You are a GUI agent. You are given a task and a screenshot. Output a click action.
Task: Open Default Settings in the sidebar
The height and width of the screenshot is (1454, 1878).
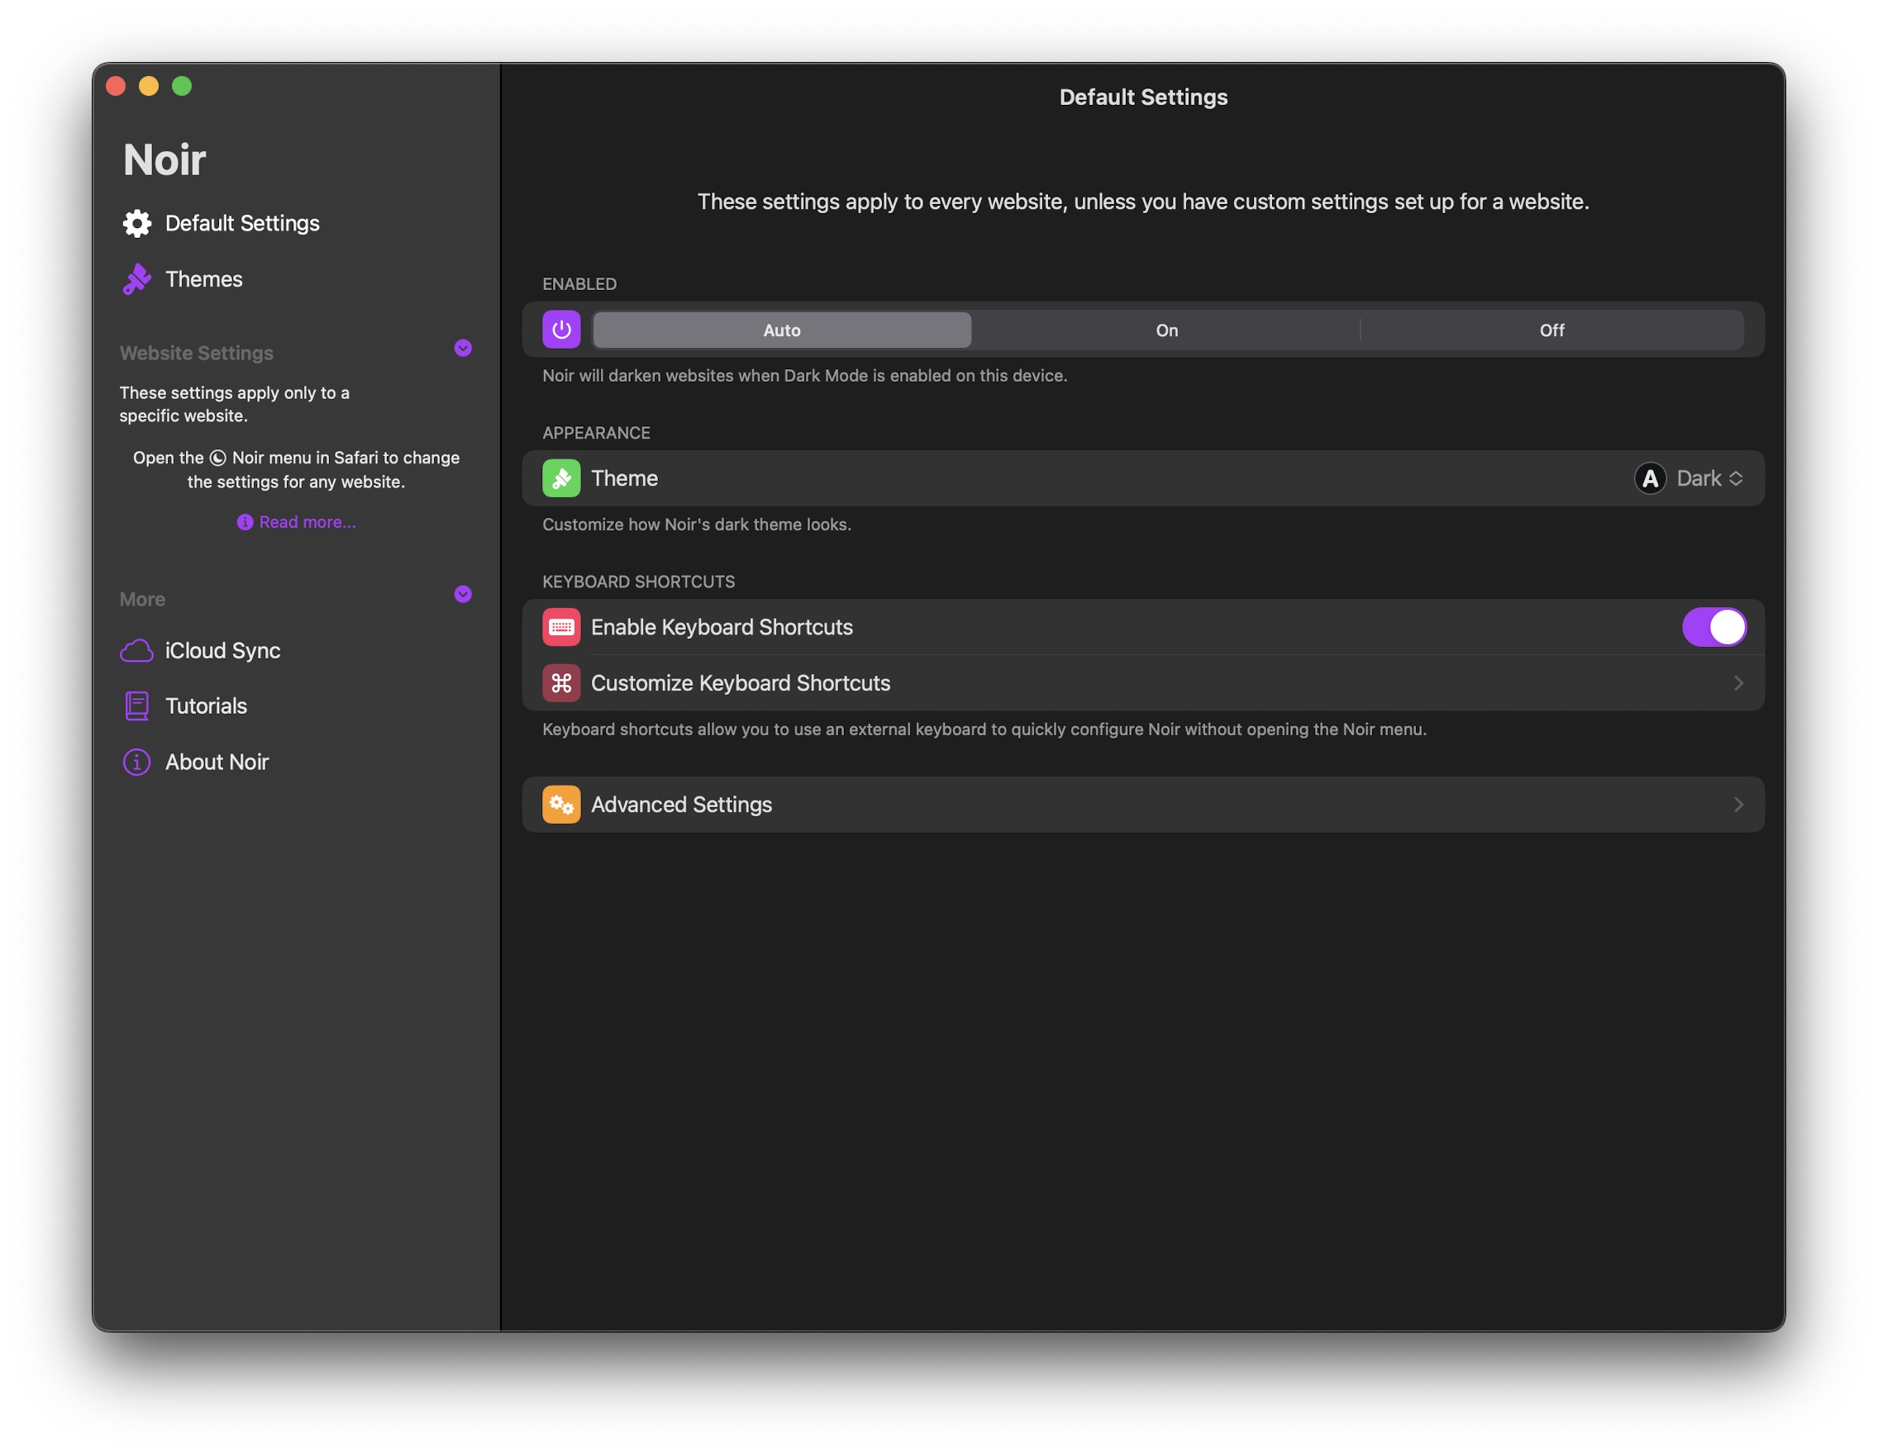point(242,223)
